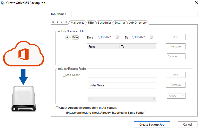199x130 pixels.
Task: Expand the date Include dropdown
Action: tap(176, 56)
